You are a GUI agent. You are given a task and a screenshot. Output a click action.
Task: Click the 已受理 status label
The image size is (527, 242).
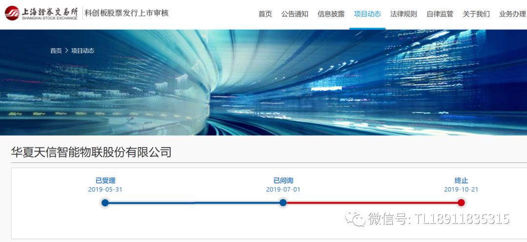click(x=105, y=181)
